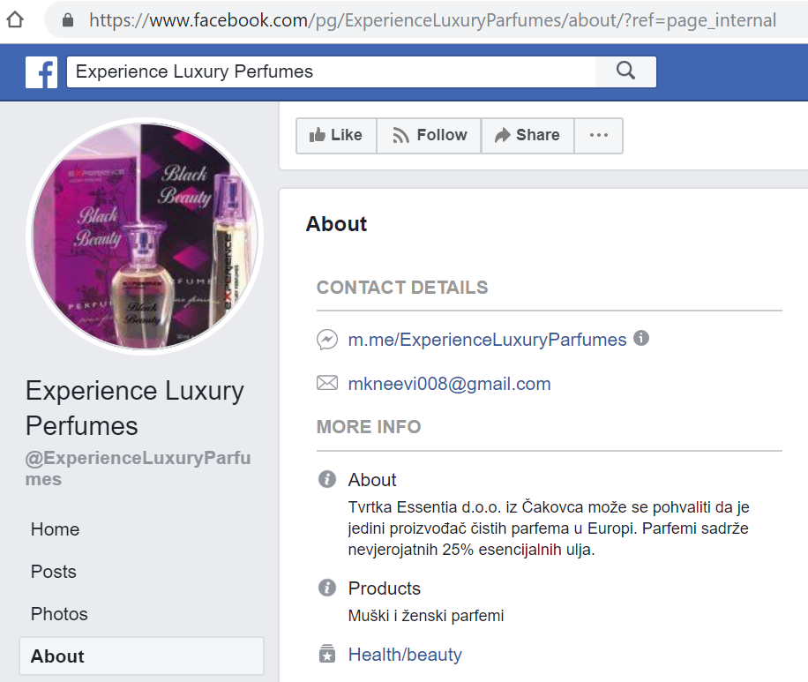Click the info icon beside the m.me link
This screenshot has width=808, height=682.
pyautogui.click(x=641, y=338)
